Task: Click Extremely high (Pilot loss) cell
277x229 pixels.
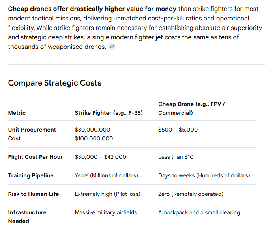Action: tap(107, 194)
